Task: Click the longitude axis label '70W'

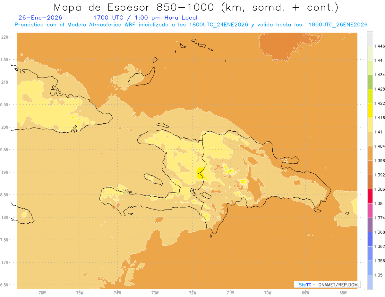Action: 268,293
